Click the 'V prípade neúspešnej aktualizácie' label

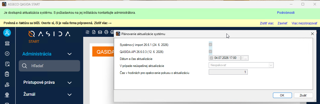142,66
